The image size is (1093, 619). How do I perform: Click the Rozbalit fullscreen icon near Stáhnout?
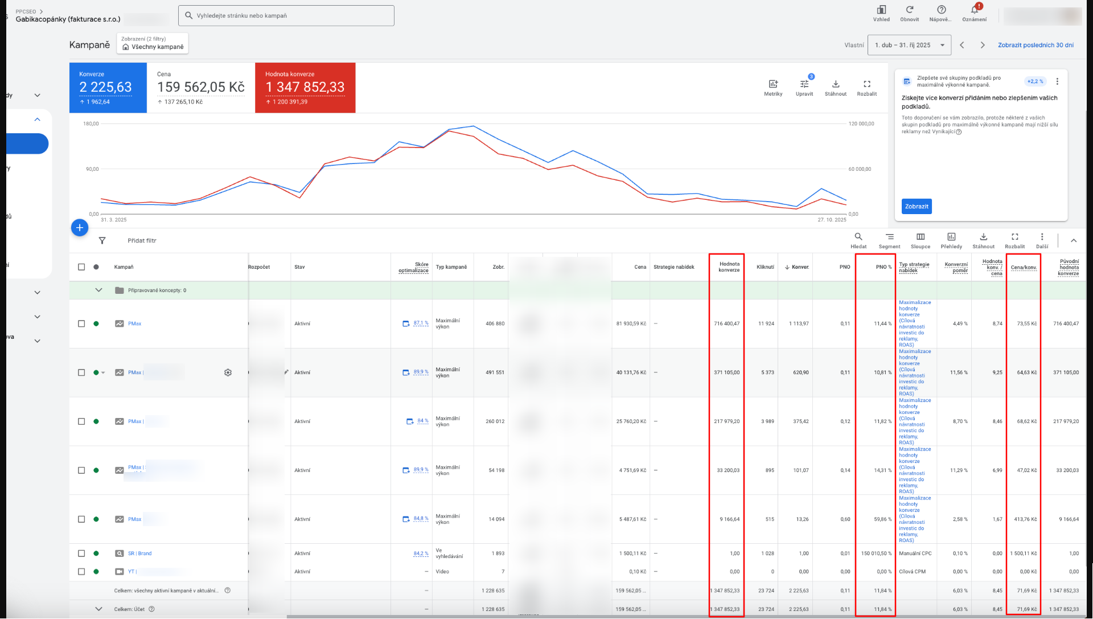coord(866,84)
